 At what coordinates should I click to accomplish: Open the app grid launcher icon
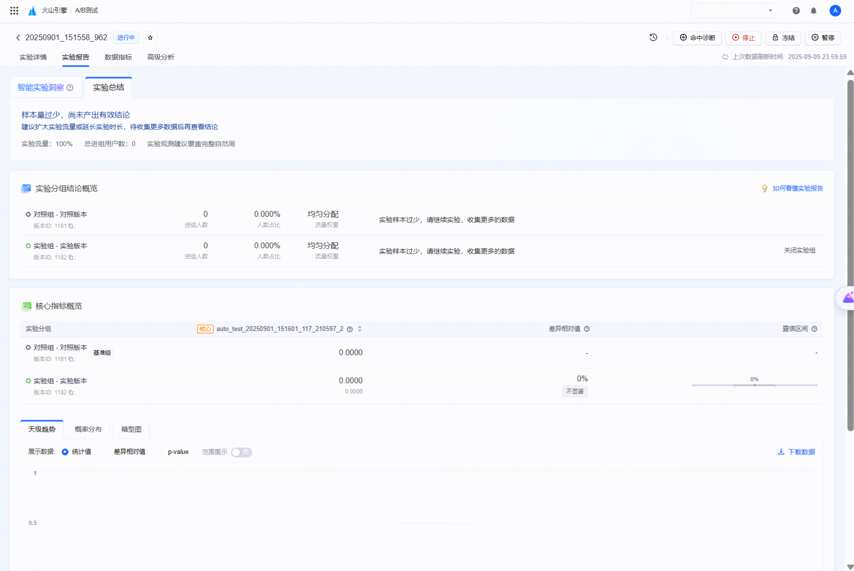(14, 10)
